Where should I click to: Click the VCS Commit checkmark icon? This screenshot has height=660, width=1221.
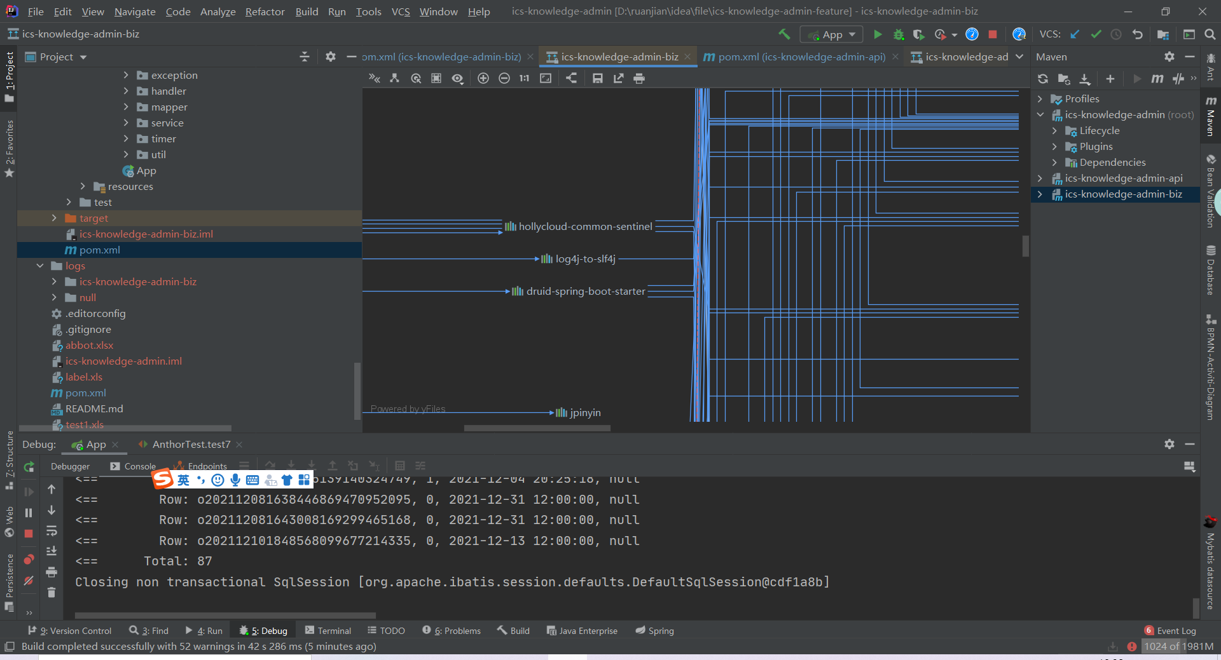(1096, 34)
